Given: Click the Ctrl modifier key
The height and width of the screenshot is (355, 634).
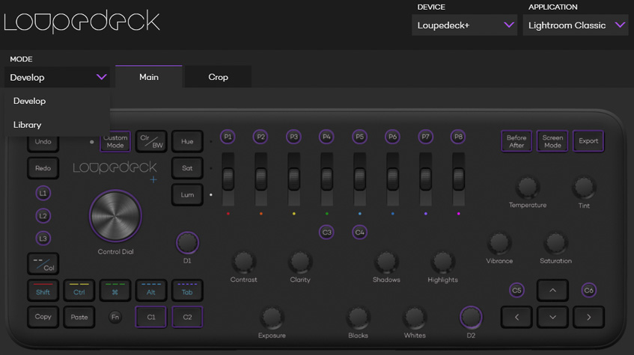Looking at the screenshot, I should pos(79,291).
